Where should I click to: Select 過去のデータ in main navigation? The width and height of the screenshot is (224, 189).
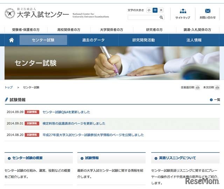[x=93, y=40]
